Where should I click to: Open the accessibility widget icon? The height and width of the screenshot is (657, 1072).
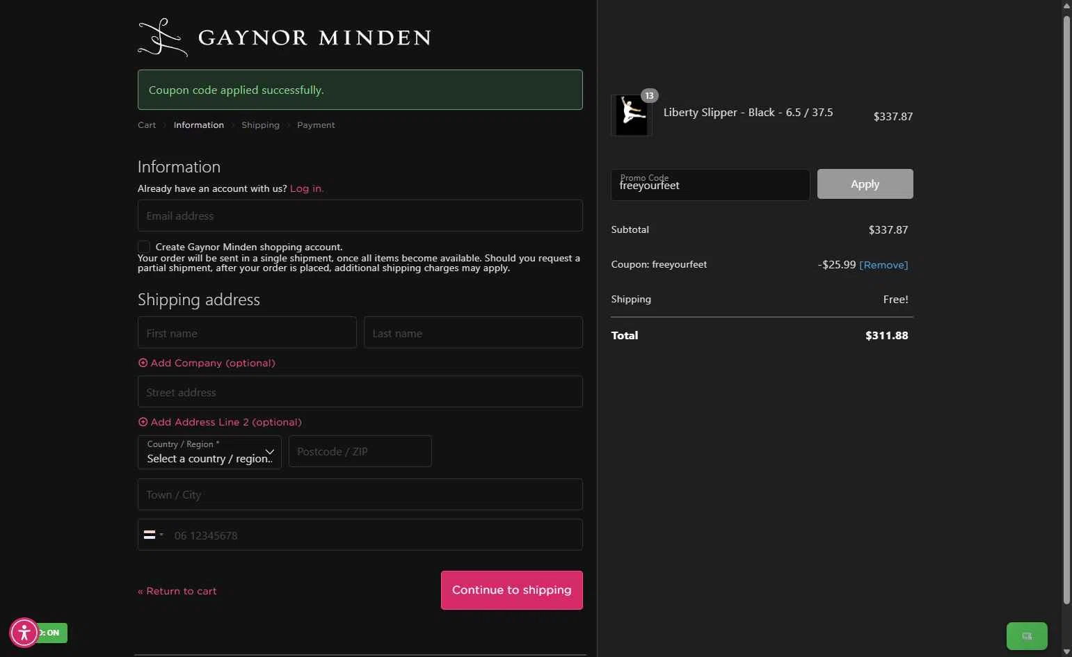click(24, 633)
